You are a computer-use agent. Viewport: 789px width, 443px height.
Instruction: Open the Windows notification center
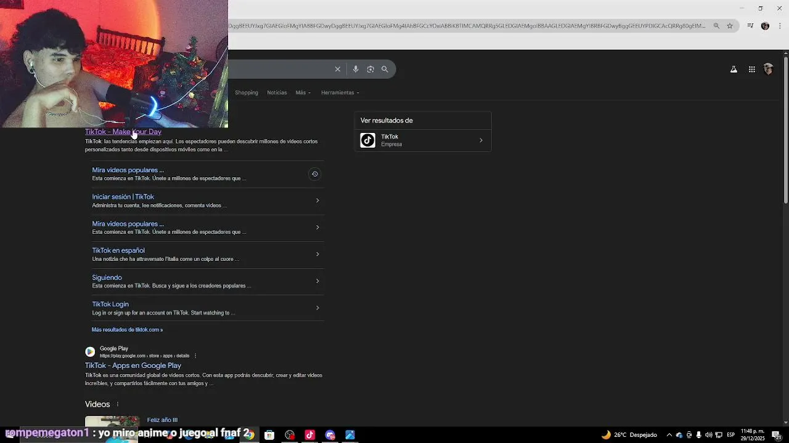[x=777, y=435]
